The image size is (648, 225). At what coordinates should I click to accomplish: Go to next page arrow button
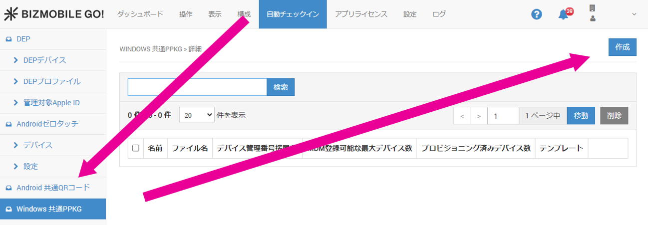(479, 116)
